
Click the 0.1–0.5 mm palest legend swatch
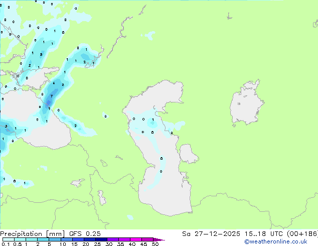click(x=9, y=239)
